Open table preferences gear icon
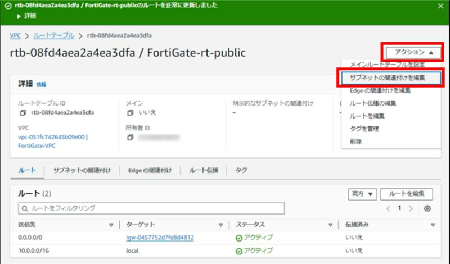Screen dimensions: 450x264 tap(427, 209)
